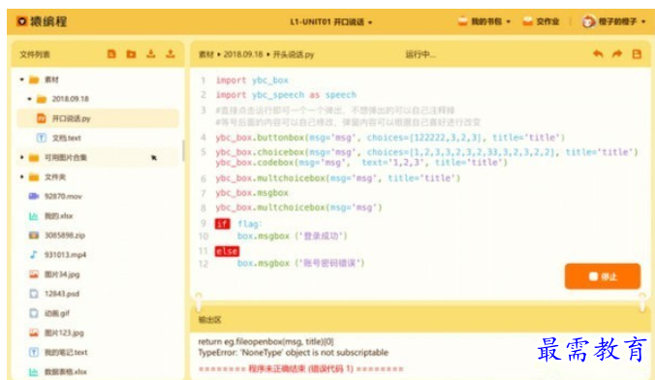The image size is (655, 380).
Task: Click the chart icon beside 我的.xlsx
Action: [33, 216]
